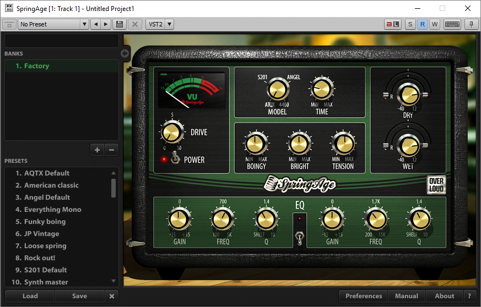Select the Angel Default preset
The image size is (481, 307).
58,198
